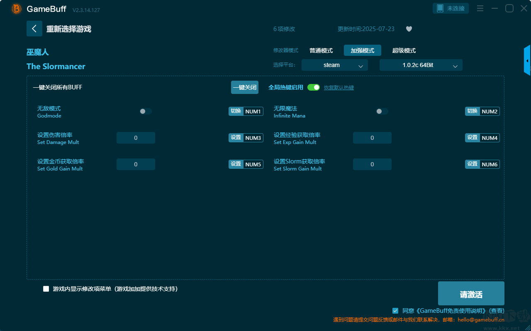The height and width of the screenshot is (331, 531).
Task: Click the 恢复默认热键 link
Action: point(339,88)
